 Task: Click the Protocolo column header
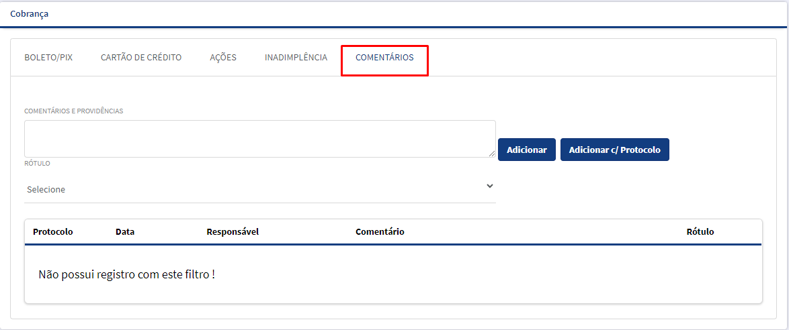click(53, 231)
